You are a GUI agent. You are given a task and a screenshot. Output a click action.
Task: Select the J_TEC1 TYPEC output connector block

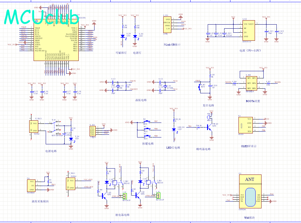71,184
